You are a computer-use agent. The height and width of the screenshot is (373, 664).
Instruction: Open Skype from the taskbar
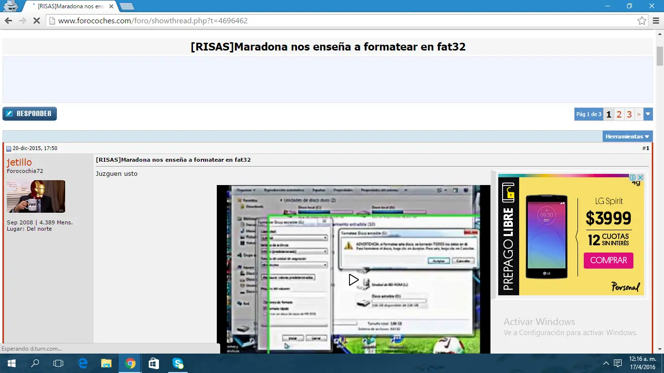tap(177, 363)
